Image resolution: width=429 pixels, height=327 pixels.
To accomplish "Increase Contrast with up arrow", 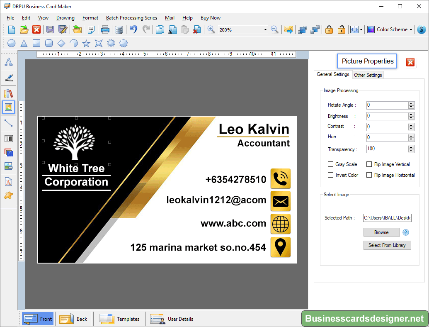I will (411, 125).
